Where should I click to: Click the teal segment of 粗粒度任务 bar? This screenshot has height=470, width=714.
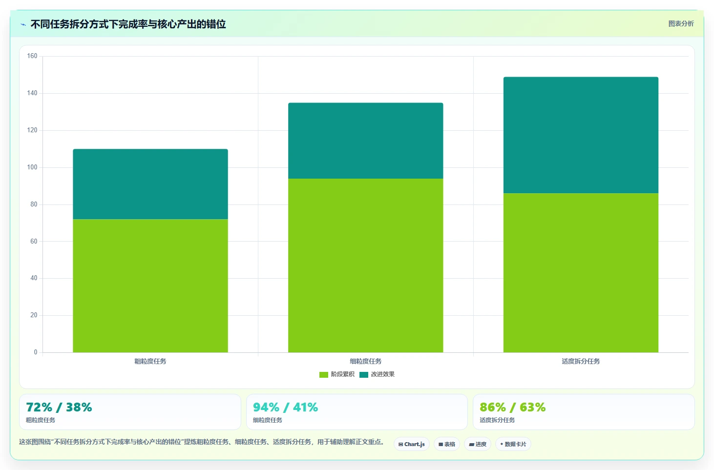[x=150, y=184]
